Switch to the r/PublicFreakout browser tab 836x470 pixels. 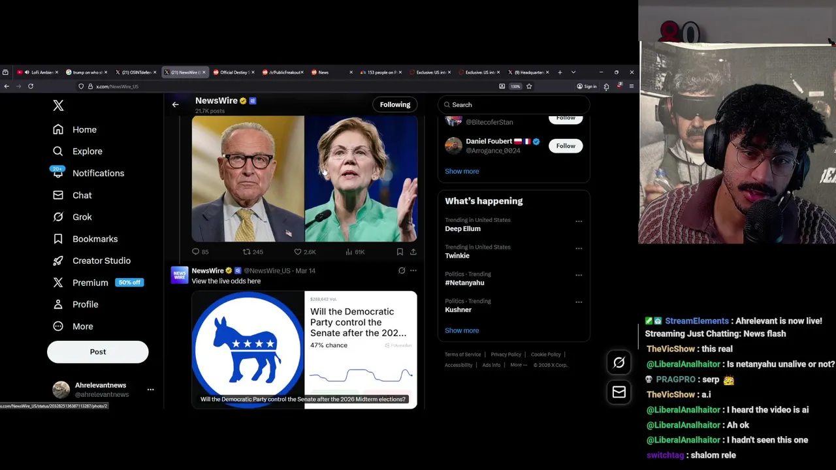pos(282,72)
